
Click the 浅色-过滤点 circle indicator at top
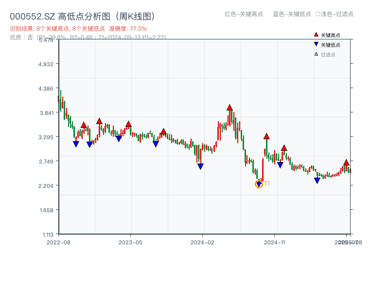coord(318,14)
